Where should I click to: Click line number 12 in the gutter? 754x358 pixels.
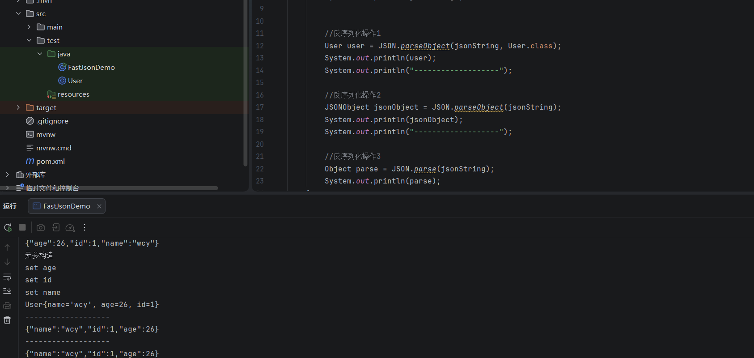click(260, 46)
